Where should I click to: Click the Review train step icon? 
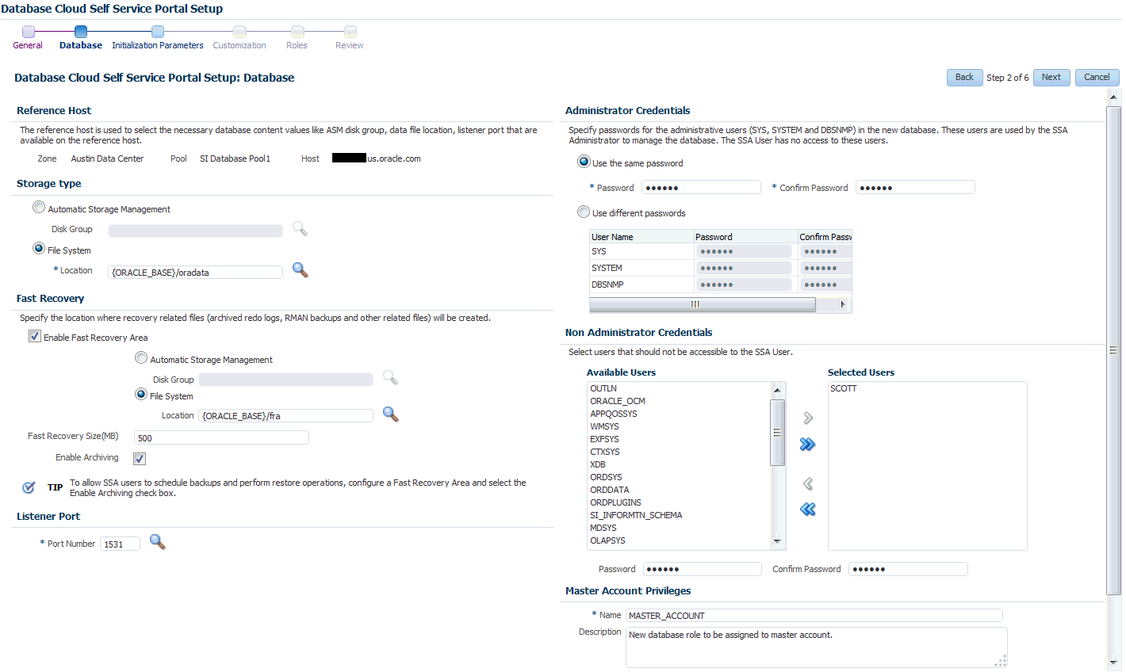pyautogui.click(x=350, y=32)
